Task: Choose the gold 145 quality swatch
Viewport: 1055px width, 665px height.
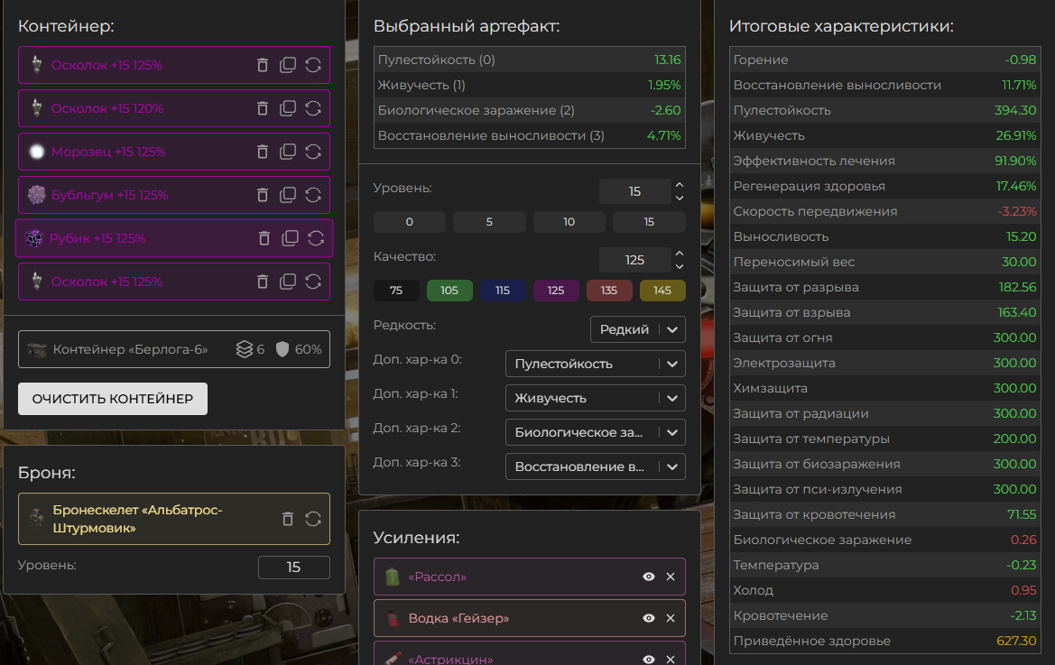Action: (x=662, y=291)
